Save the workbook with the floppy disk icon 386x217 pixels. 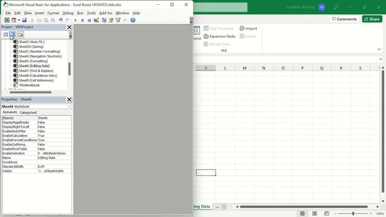(x=24, y=20)
